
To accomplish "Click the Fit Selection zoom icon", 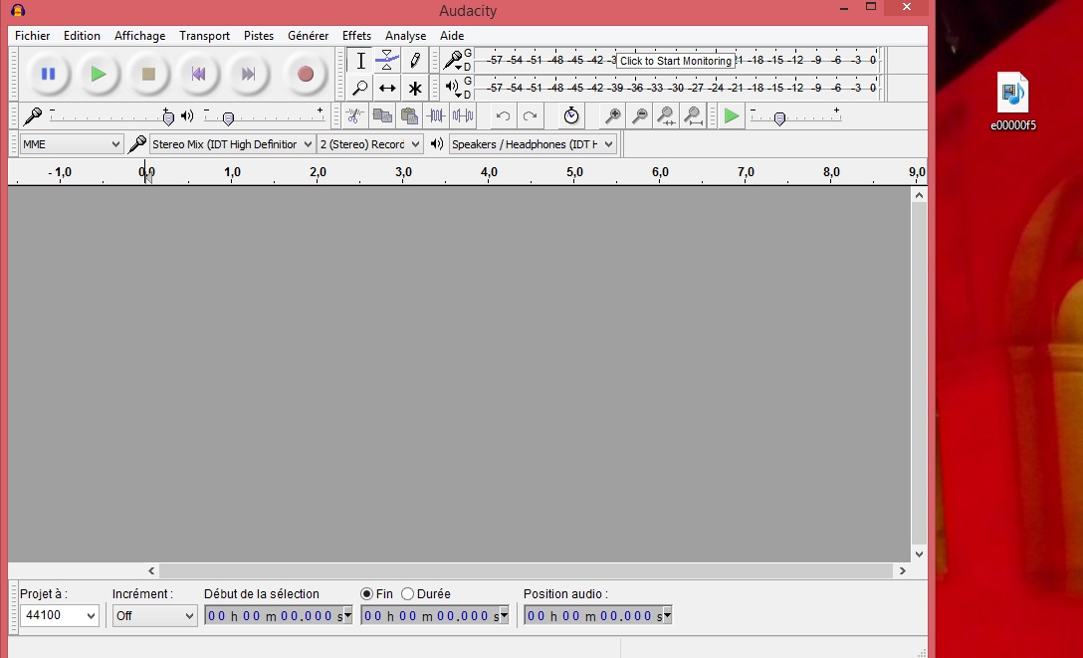I will click(667, 116).
